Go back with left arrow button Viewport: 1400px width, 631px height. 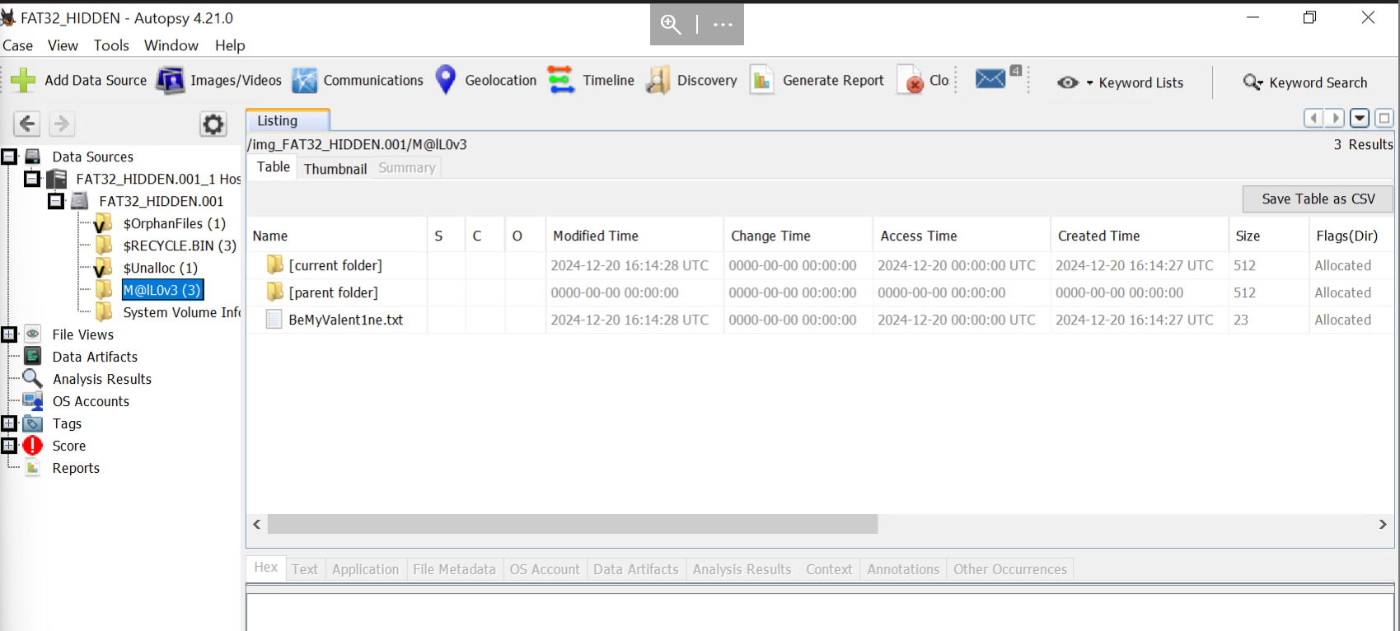tap(27, 124)
